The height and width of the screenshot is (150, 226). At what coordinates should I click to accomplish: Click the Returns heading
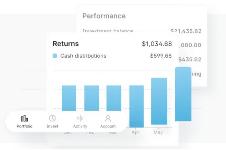pos(66,44)
